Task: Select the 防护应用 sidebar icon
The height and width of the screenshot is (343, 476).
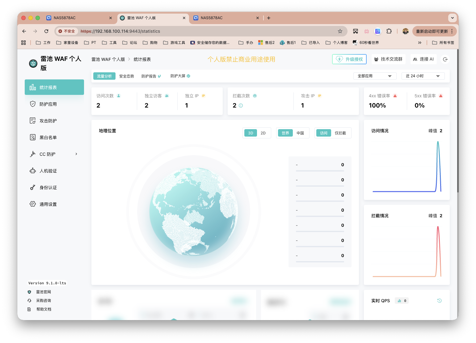Action: click(48, 104)
